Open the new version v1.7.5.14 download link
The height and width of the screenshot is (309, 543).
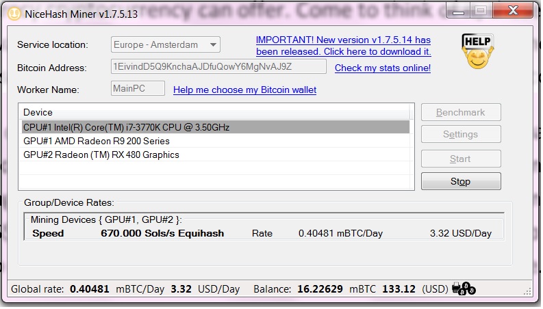pos(343,46)
